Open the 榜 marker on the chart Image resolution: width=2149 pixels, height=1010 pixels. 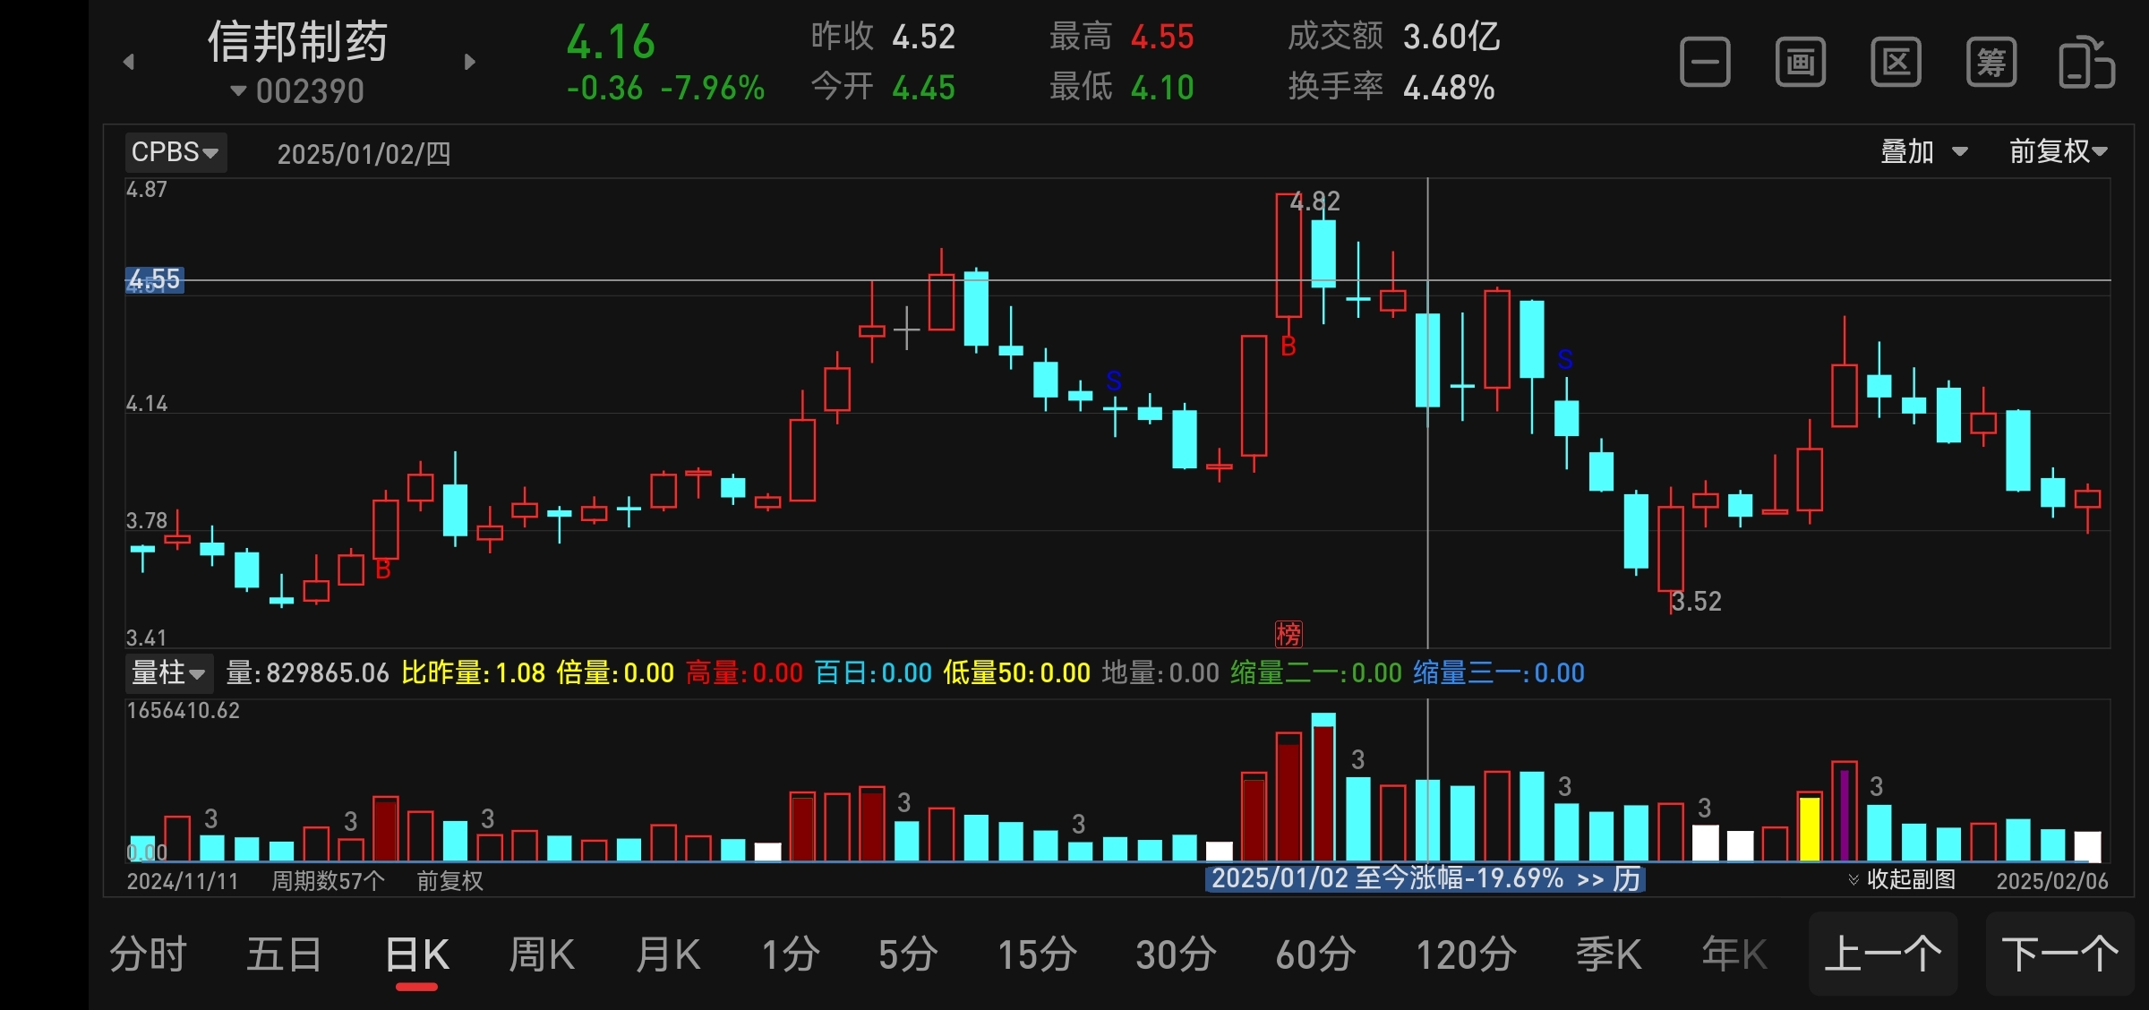(1289, 634)
